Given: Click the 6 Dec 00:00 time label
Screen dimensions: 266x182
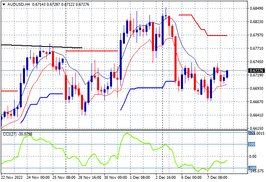Looking at the screenshot, I should click(191, 178).
